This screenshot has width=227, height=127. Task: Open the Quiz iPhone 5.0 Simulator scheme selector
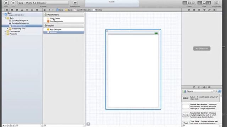[x=43, y=3]
